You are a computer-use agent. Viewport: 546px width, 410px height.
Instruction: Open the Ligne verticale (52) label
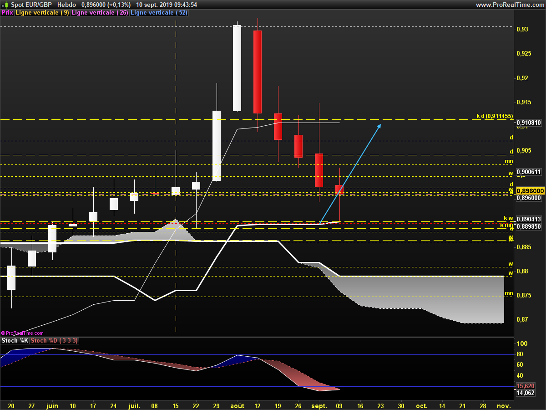tap(159, 13)
